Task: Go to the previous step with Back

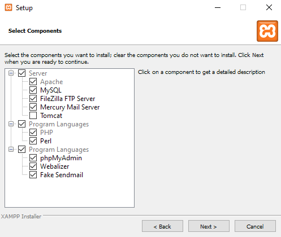Action: [162, 226]
